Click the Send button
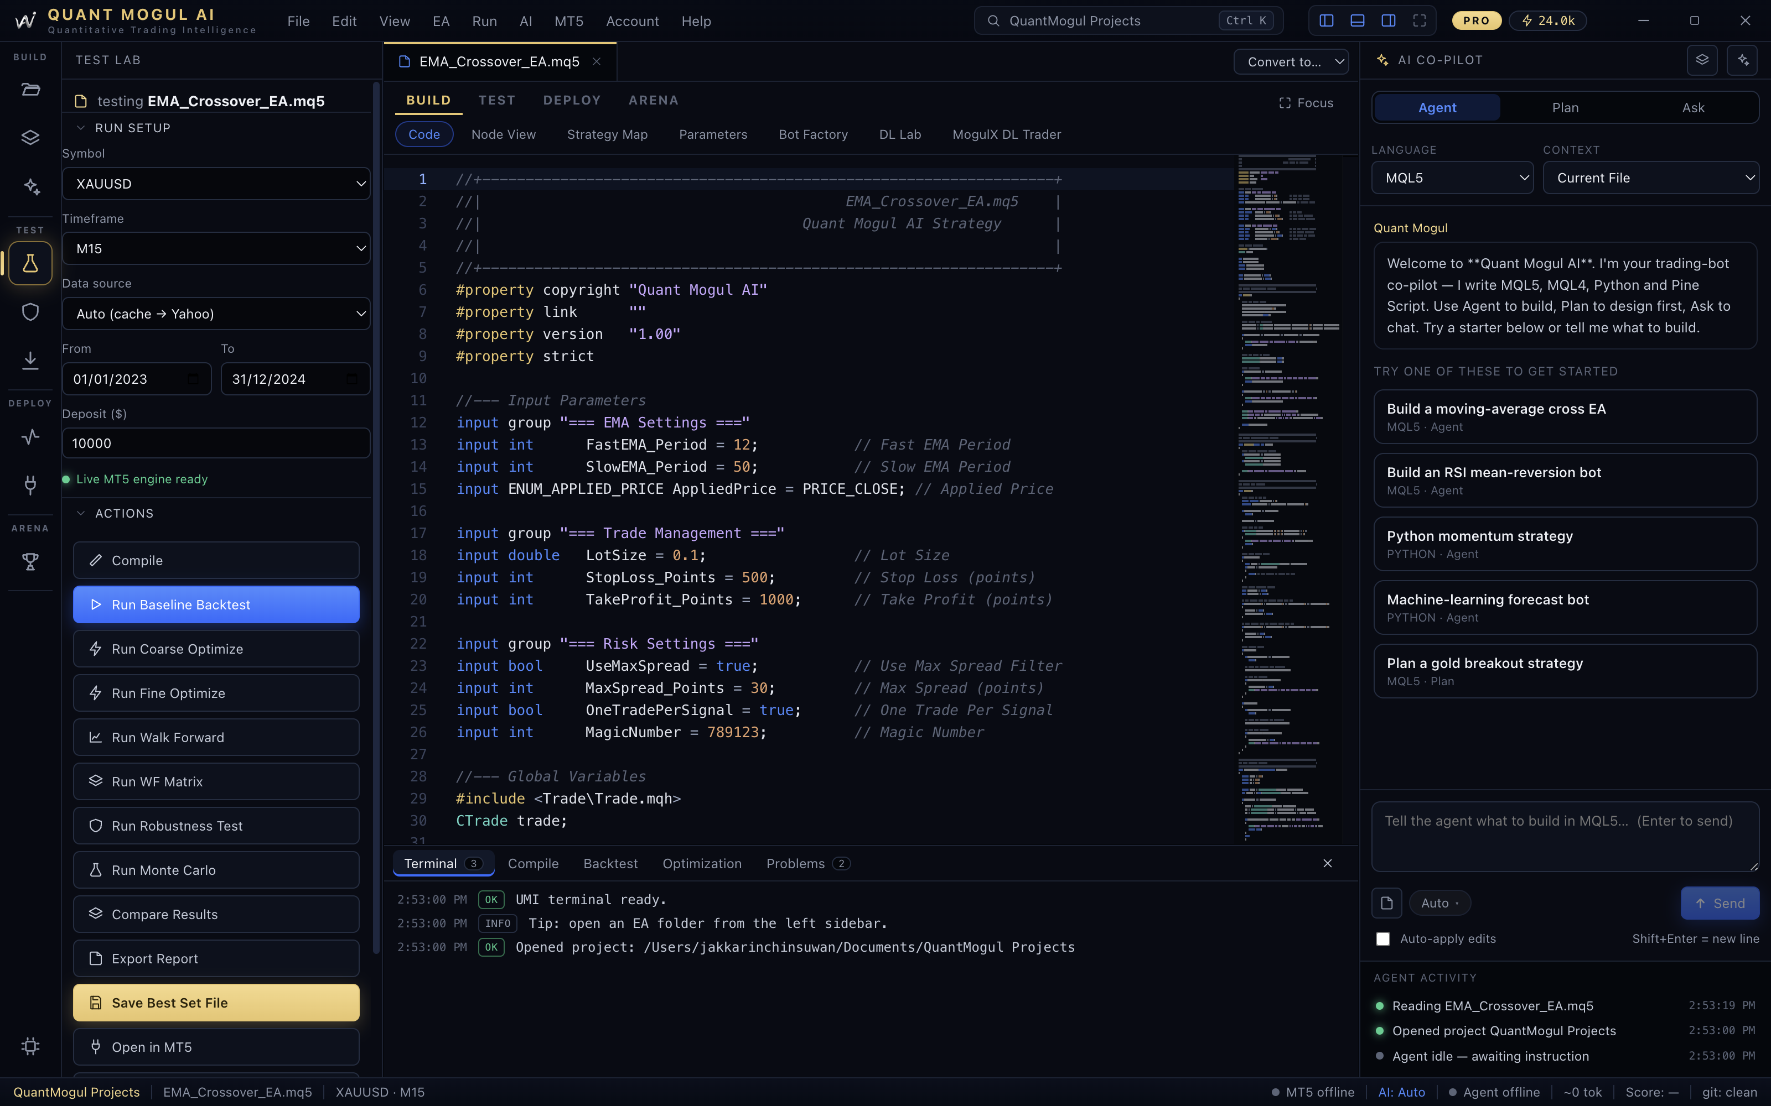This screenshot has width=1771, height=1106. click(x=1720, y=902)
